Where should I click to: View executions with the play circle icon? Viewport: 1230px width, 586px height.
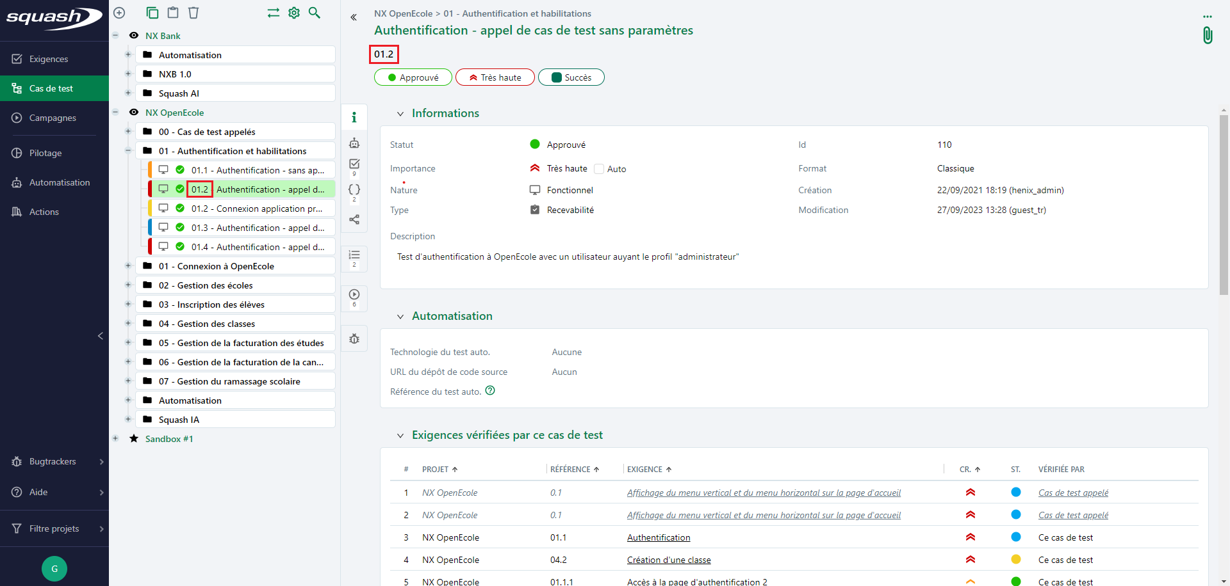click(354, 295)
